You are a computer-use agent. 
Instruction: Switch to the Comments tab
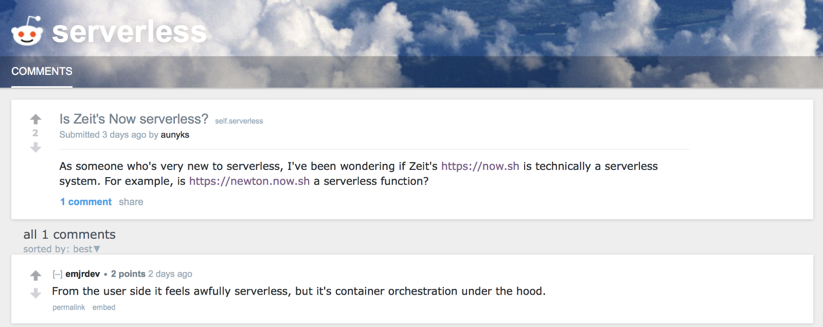click(42, 71)
